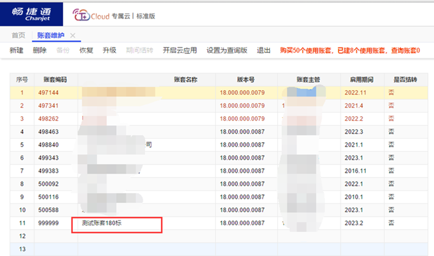This screenshot has width=434, height=256.
Task: Click the 账套编码 column header
Action: pos(55,80)
